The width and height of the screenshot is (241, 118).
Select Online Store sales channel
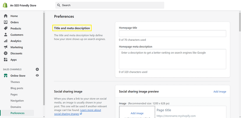pyautogui.click(x=18, y=76)
